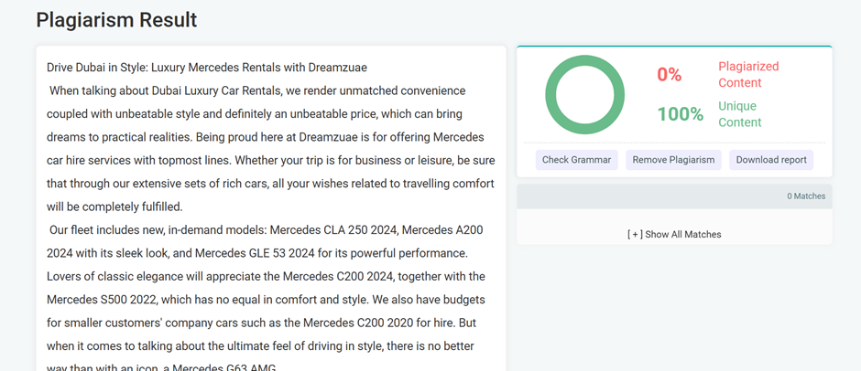Click the Check Grammar button
This screenshot has width=861, height=371.
coord(576,160)
